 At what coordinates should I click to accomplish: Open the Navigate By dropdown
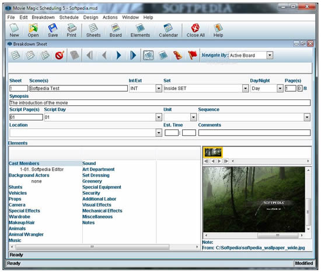[x=270, y=55]
